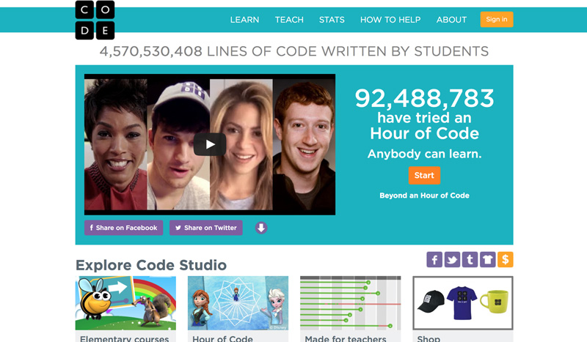
Task: Open the ABOUT menu item
Action: tap(451, 20)
